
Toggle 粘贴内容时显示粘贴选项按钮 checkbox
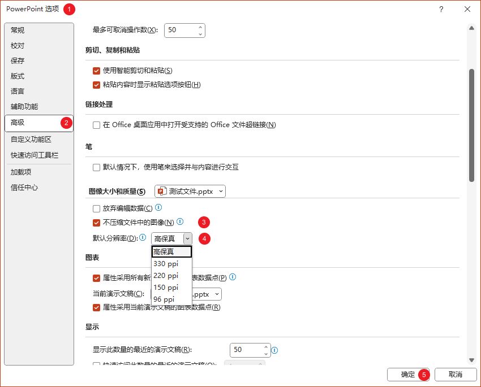[96, 85]
